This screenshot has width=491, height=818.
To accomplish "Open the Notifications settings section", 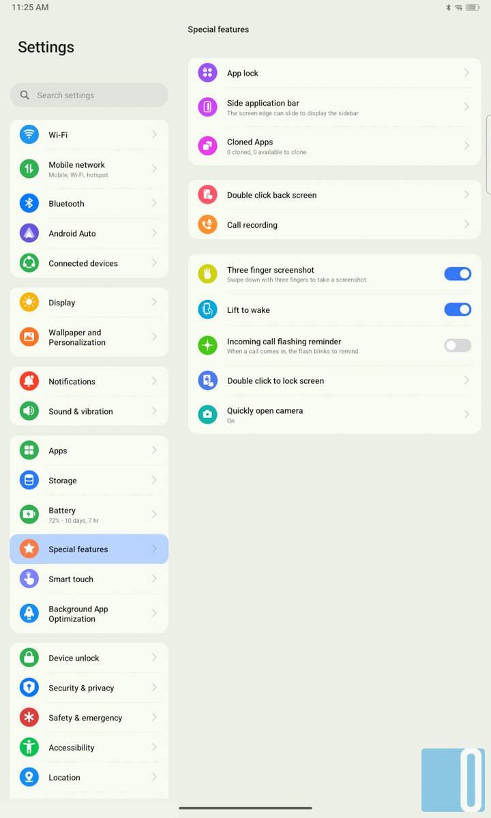I will (89, 381).
